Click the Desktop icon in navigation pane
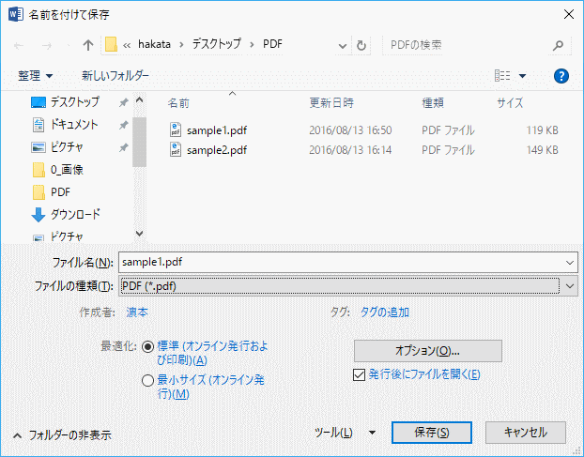Image resolution: width=584 pixels, height=457 pixels. (x=38, y=102)
